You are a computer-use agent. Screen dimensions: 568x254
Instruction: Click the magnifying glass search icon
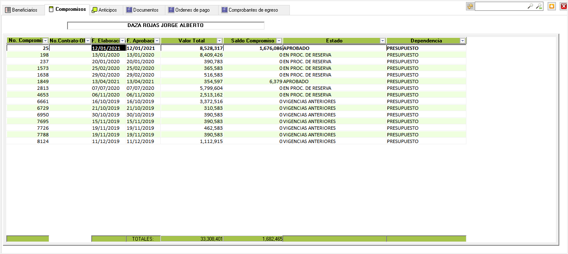pos(530,6)
